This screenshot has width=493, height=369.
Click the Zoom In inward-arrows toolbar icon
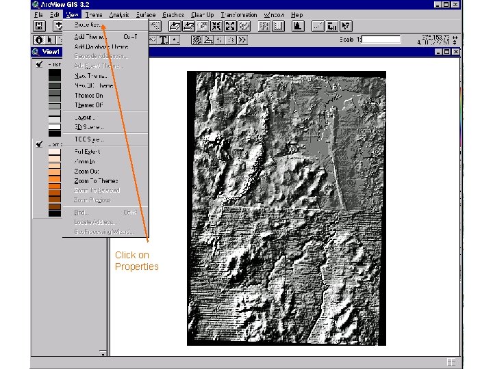pos(216,26)
